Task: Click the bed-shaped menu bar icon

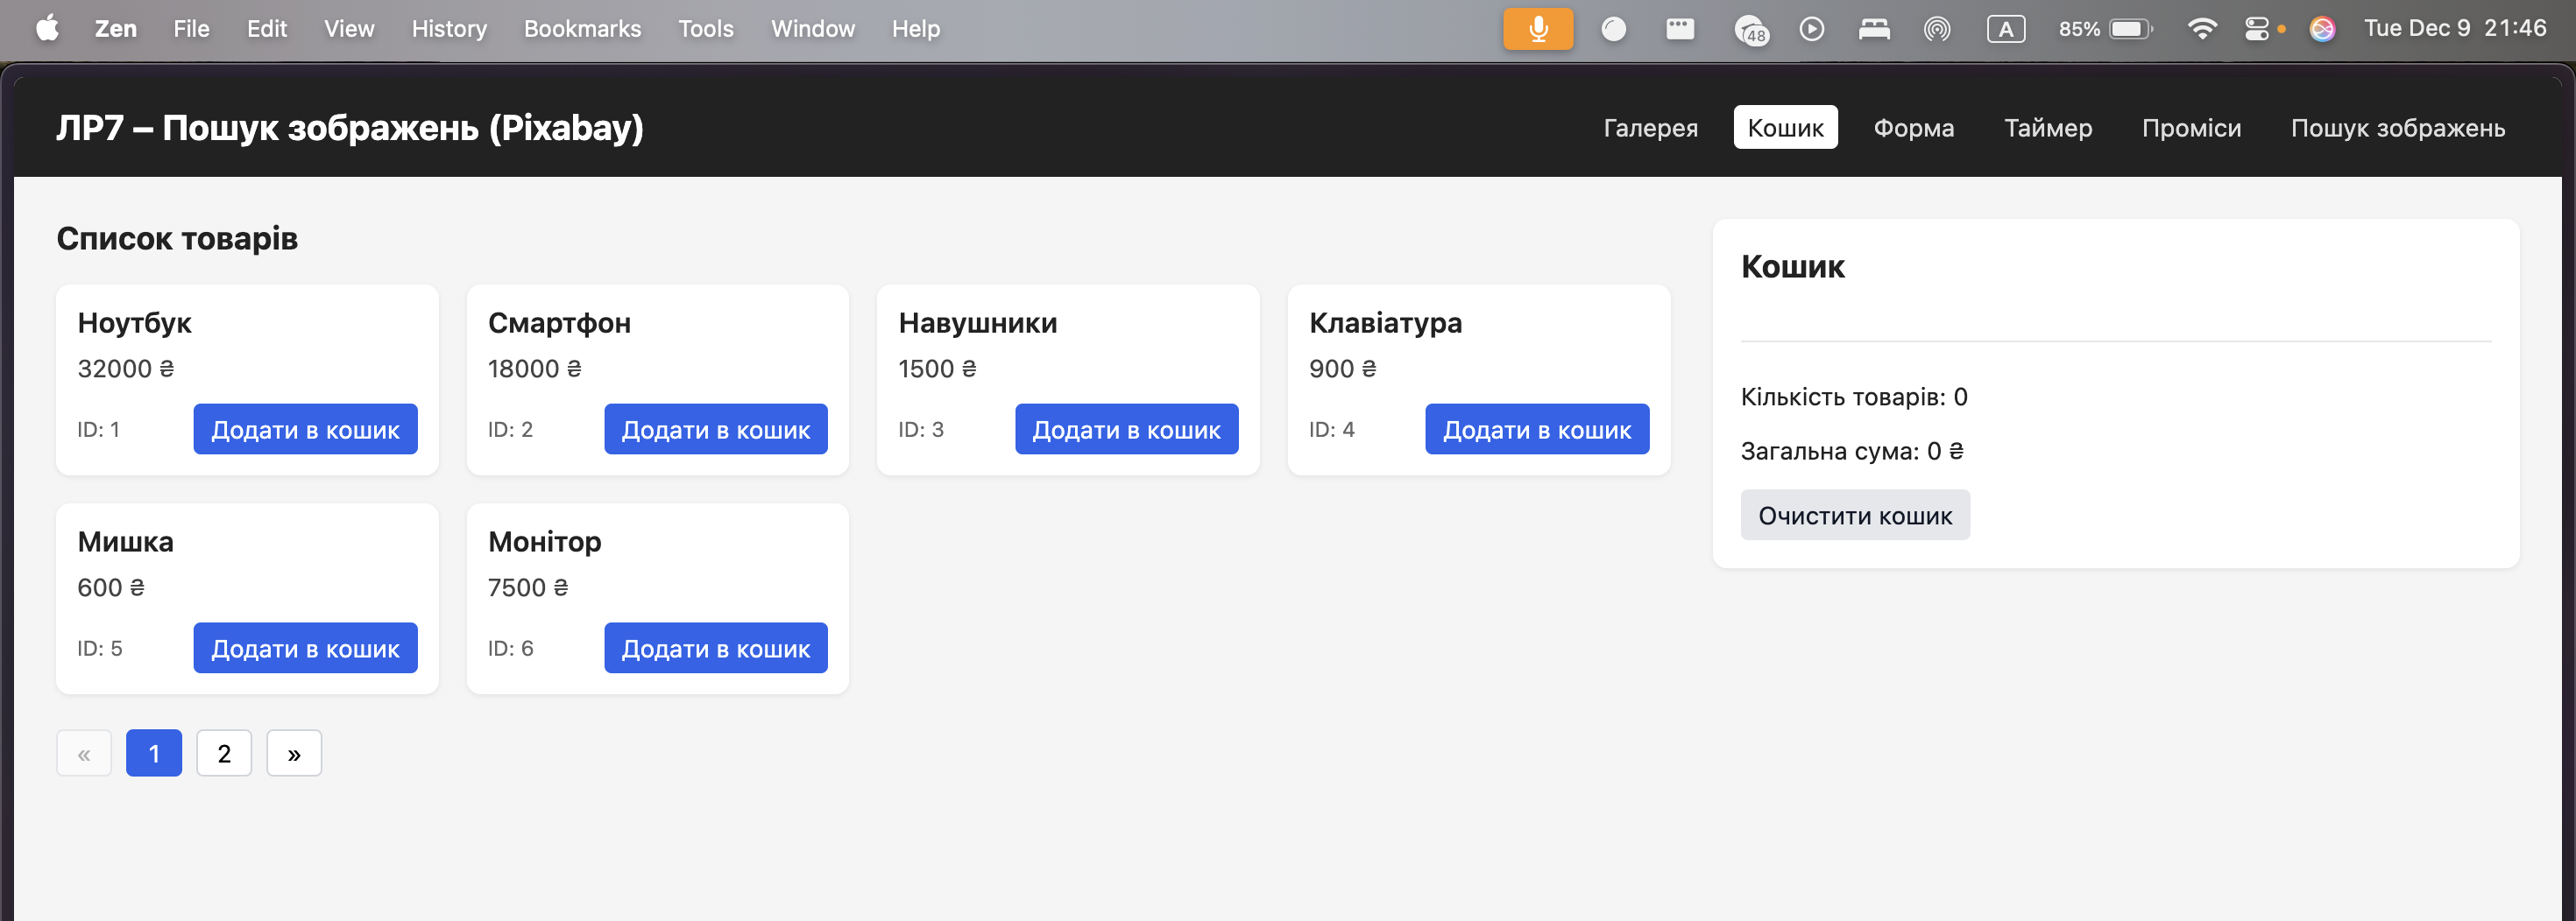Action: click(1874, 28)
